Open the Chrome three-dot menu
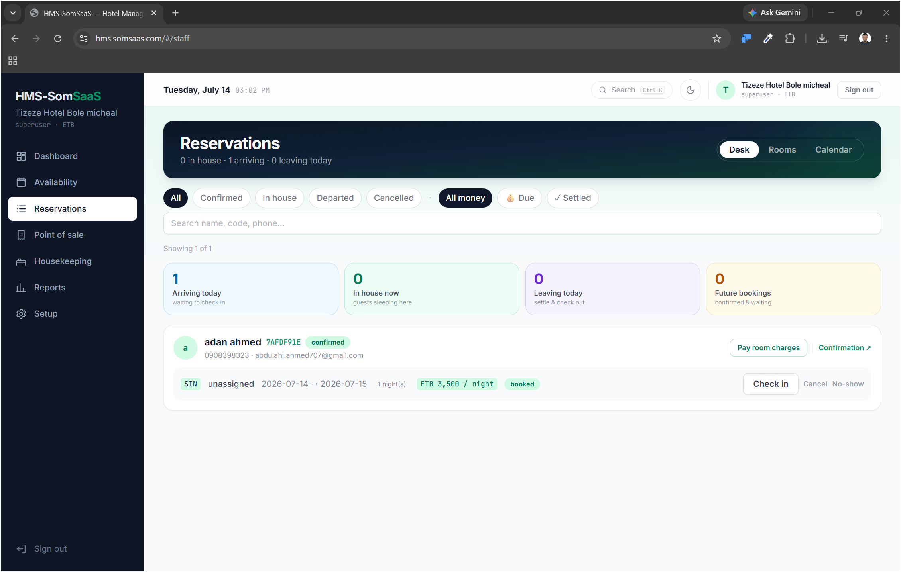Viewport: 901px width, 572px height. [x=887, y=39]
